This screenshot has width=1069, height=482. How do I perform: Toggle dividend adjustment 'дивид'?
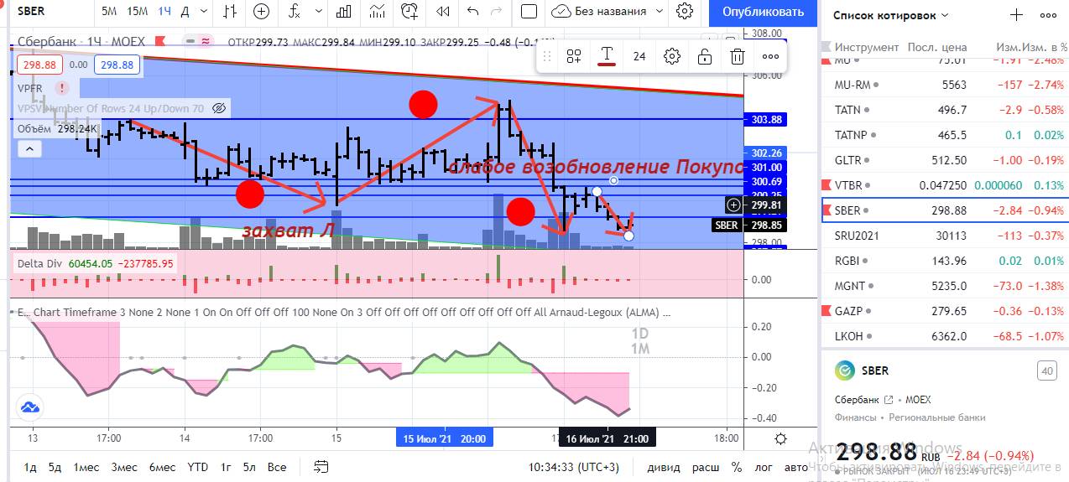tap(664, 467)
